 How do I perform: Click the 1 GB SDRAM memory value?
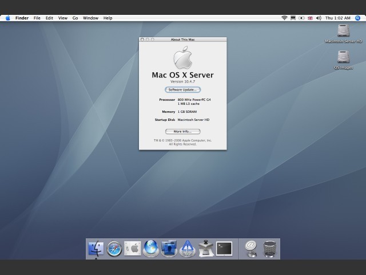(x=187, y=112)
